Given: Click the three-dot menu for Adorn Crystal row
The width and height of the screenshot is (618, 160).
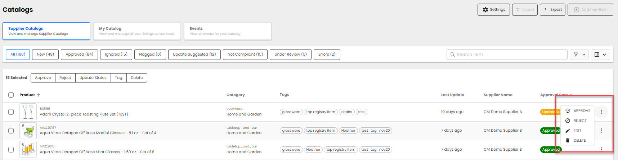Looking at the screenshot, I should pos(601,112).
